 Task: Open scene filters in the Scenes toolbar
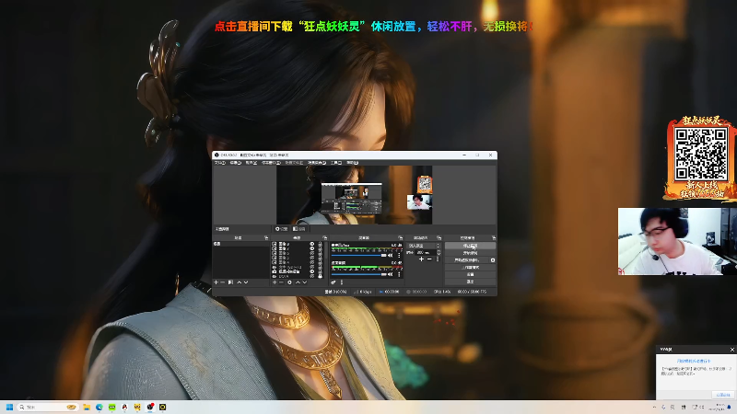(231, 282)
